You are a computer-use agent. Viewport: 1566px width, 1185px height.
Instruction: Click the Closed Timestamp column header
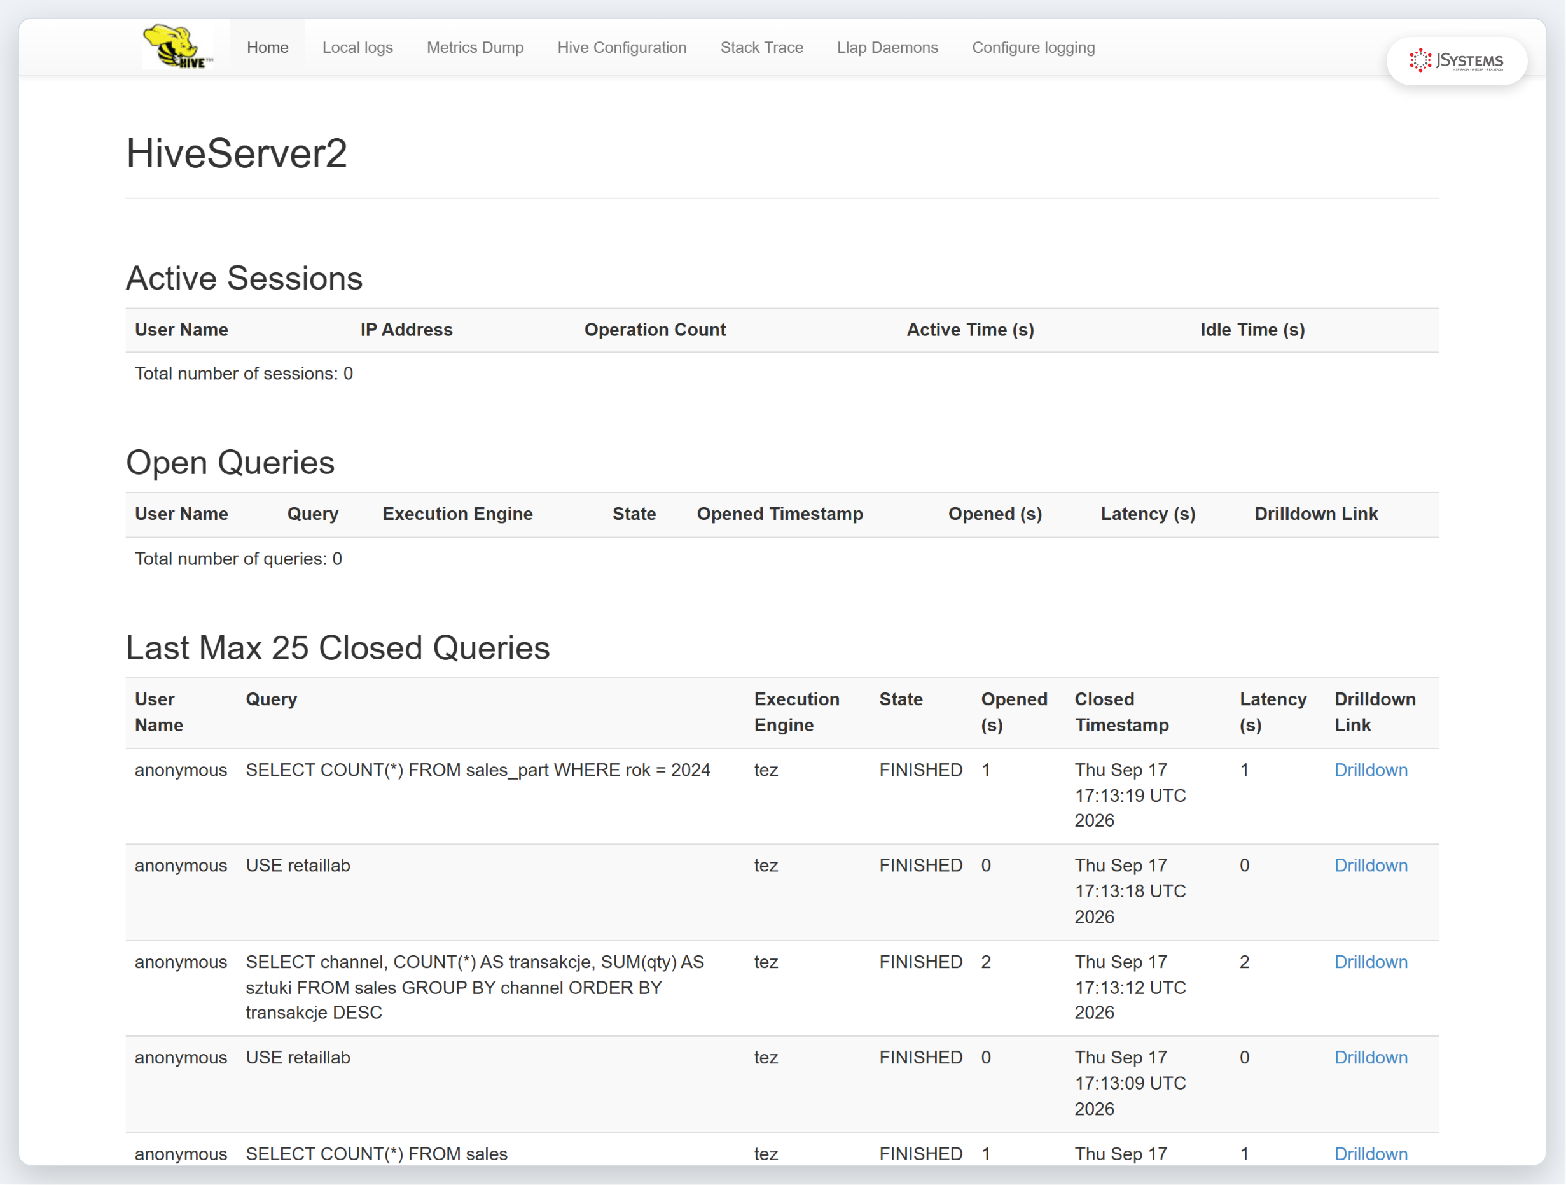pos(1121,712)
